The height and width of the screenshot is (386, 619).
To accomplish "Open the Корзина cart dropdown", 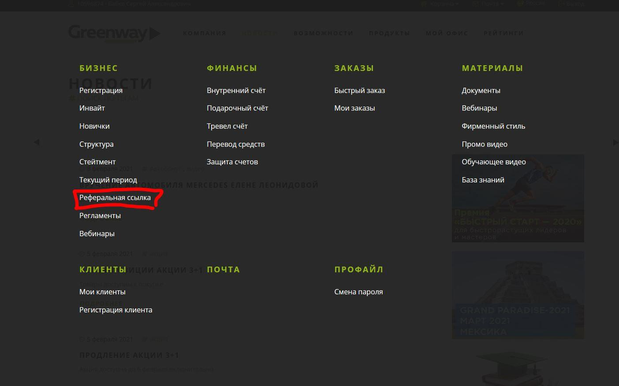I will 442,4.
